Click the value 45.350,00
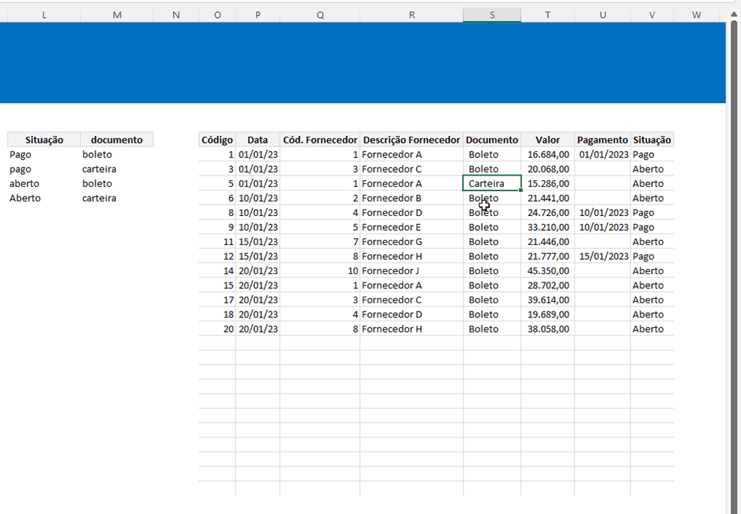Screen dimensions: 741x514 (x=548, y=271)
